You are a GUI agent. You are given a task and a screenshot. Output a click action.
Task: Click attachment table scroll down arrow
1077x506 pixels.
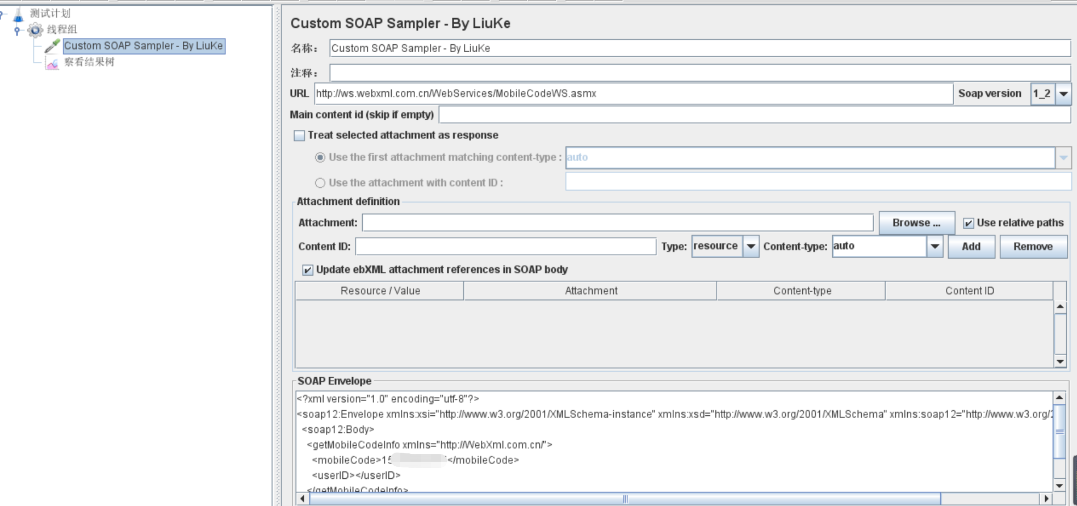tap(1060, 361)
